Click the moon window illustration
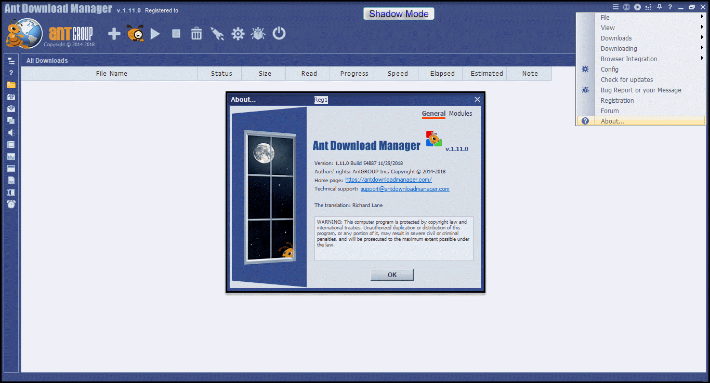Image resolution: width=710 pixels, height=383 pixels. tap(269, 197)
